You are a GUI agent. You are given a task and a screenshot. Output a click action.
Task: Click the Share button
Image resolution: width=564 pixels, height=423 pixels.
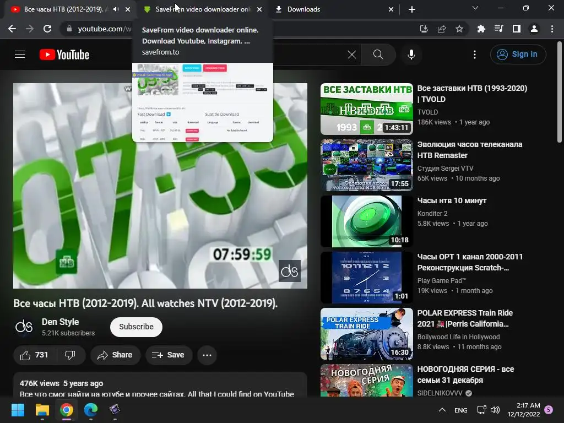pyautogui.click(x=115, y=355)
